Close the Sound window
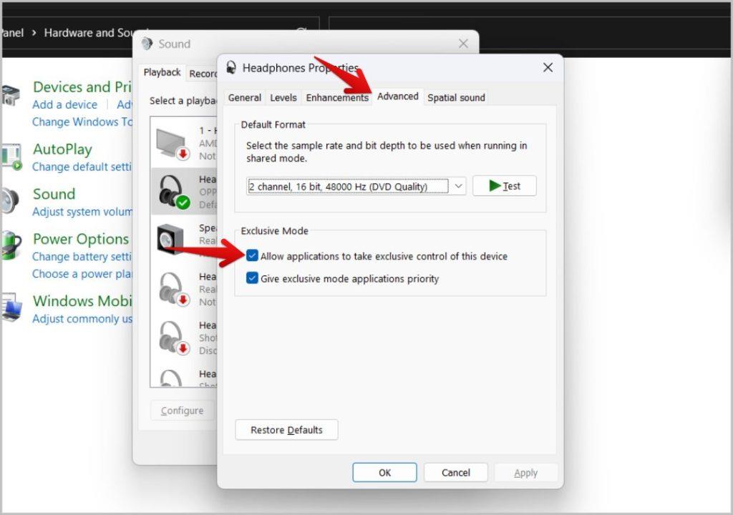Viewport: 733px width, 515px height. (x=463, y=44)
